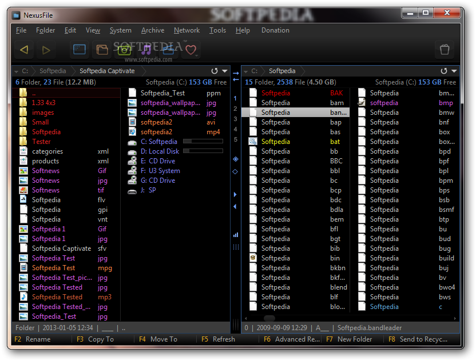Click the swap panels arrows icon

(236, 77)
